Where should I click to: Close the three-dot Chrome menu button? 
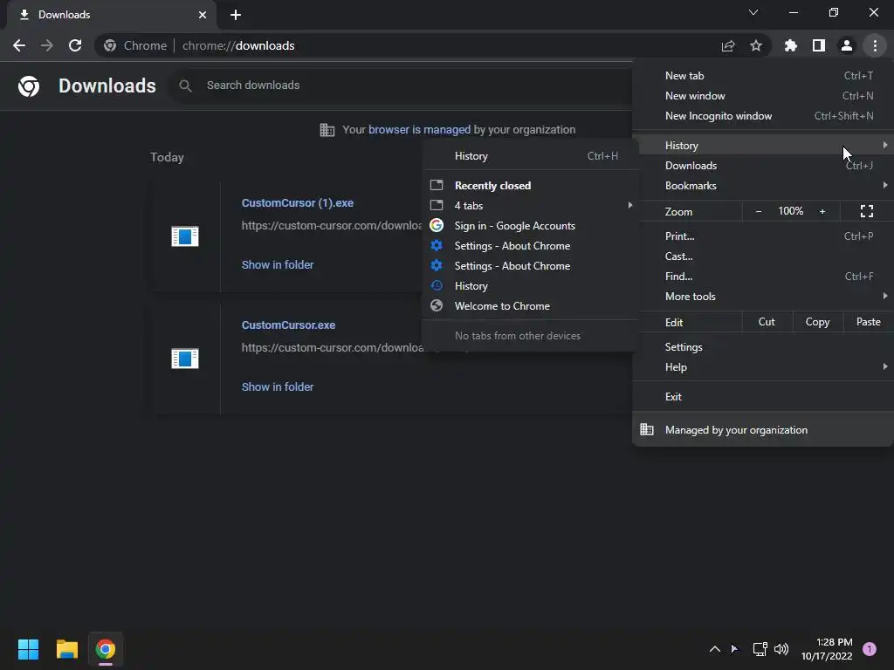pos(875,45)
